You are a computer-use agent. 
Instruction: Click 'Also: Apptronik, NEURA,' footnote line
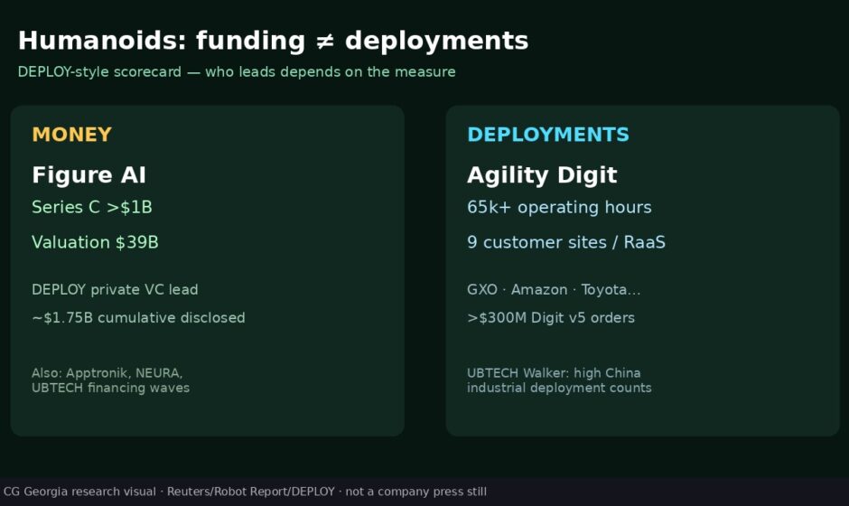(107, 373)
